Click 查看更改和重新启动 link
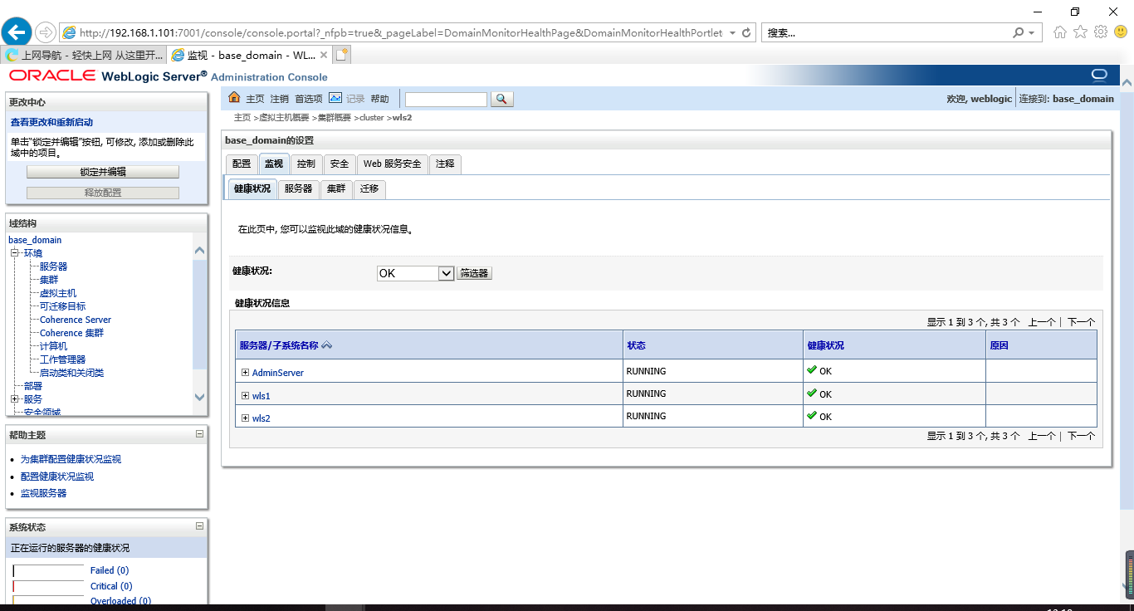Viewport: 1134px width, 611px height. tap(51, 122)
